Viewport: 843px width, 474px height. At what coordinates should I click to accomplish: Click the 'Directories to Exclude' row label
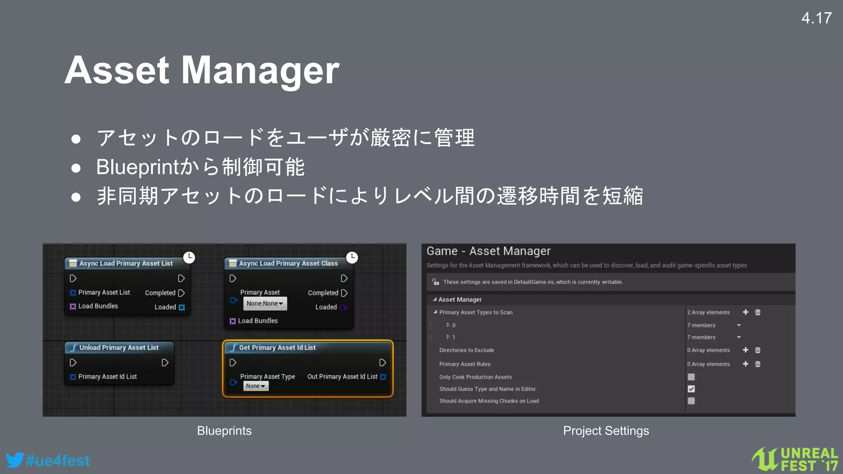pos(466,350)
